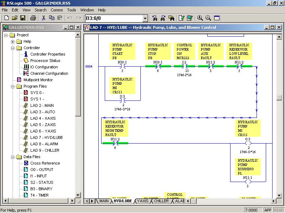Click the first binoculars Find icon
This screenshot has height=213, width=285.
click(155, 18)
